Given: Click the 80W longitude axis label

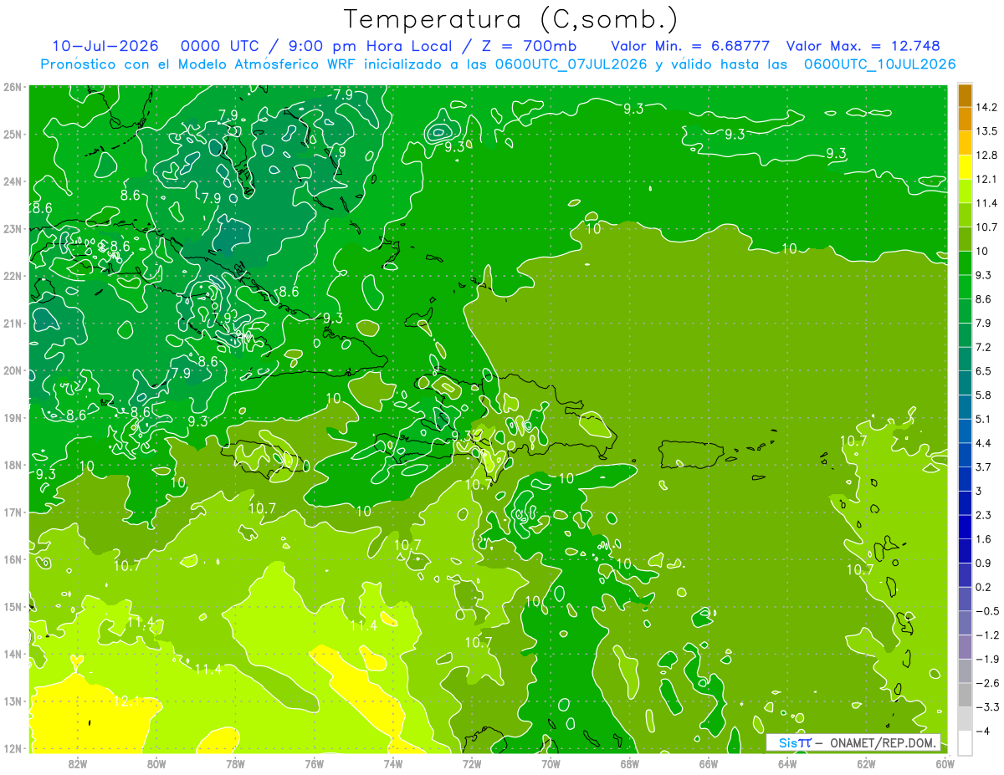Looking at the screenshot, I should (x=156, y=763).
